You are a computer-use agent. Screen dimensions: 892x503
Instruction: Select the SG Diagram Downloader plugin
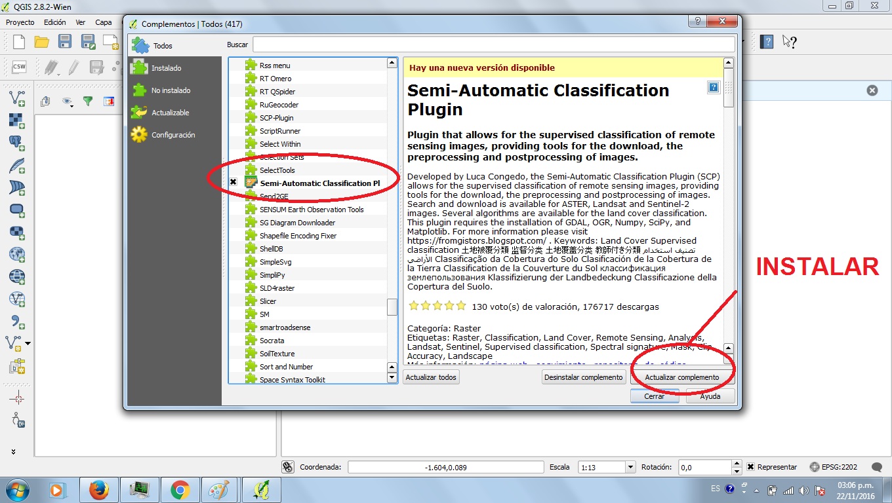pyautogui.click(x=297, y=223)
